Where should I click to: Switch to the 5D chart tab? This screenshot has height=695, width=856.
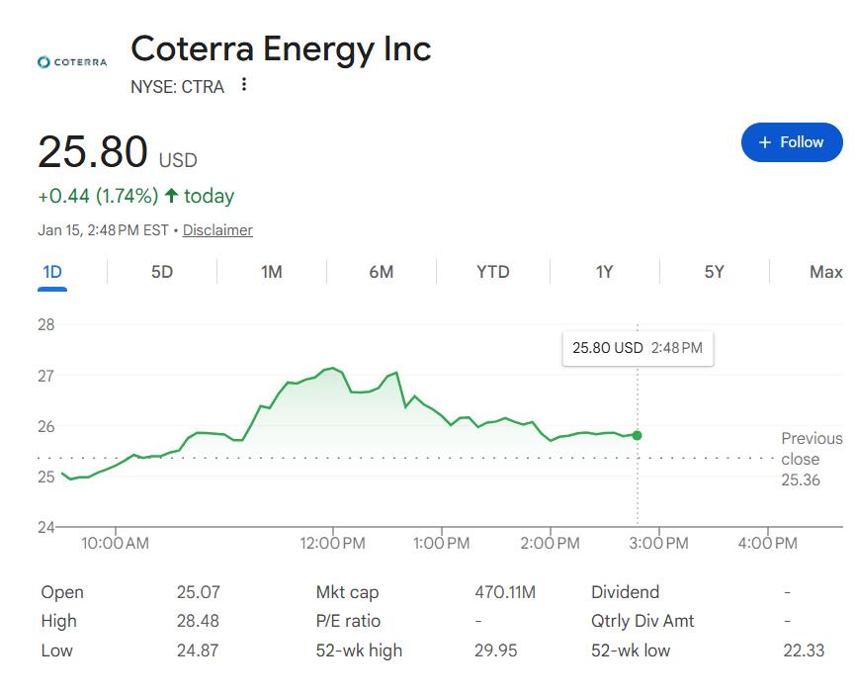tap(162, 272)
